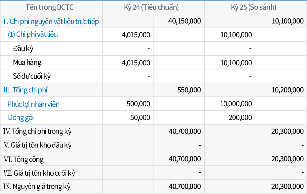Click the 'VII. Giá trị tồn kho cuối kỳ' row
Image resolution: width=307 pixels, height=194 pixels.
39,173
